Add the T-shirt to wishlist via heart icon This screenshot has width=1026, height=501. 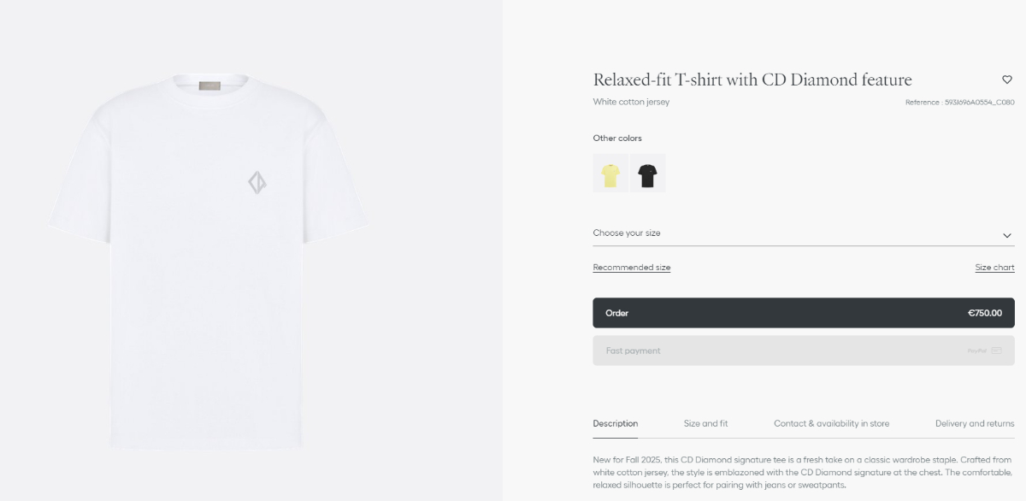(1007, 80)
